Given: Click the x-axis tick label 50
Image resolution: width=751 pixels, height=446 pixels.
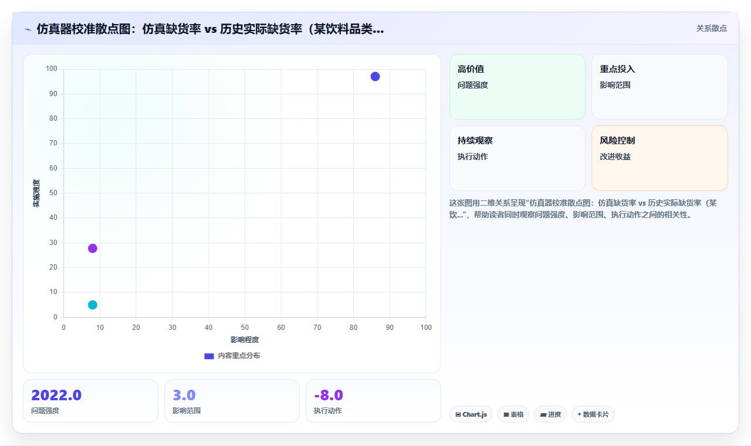Looking at the screenshot, I should (245, 327).
